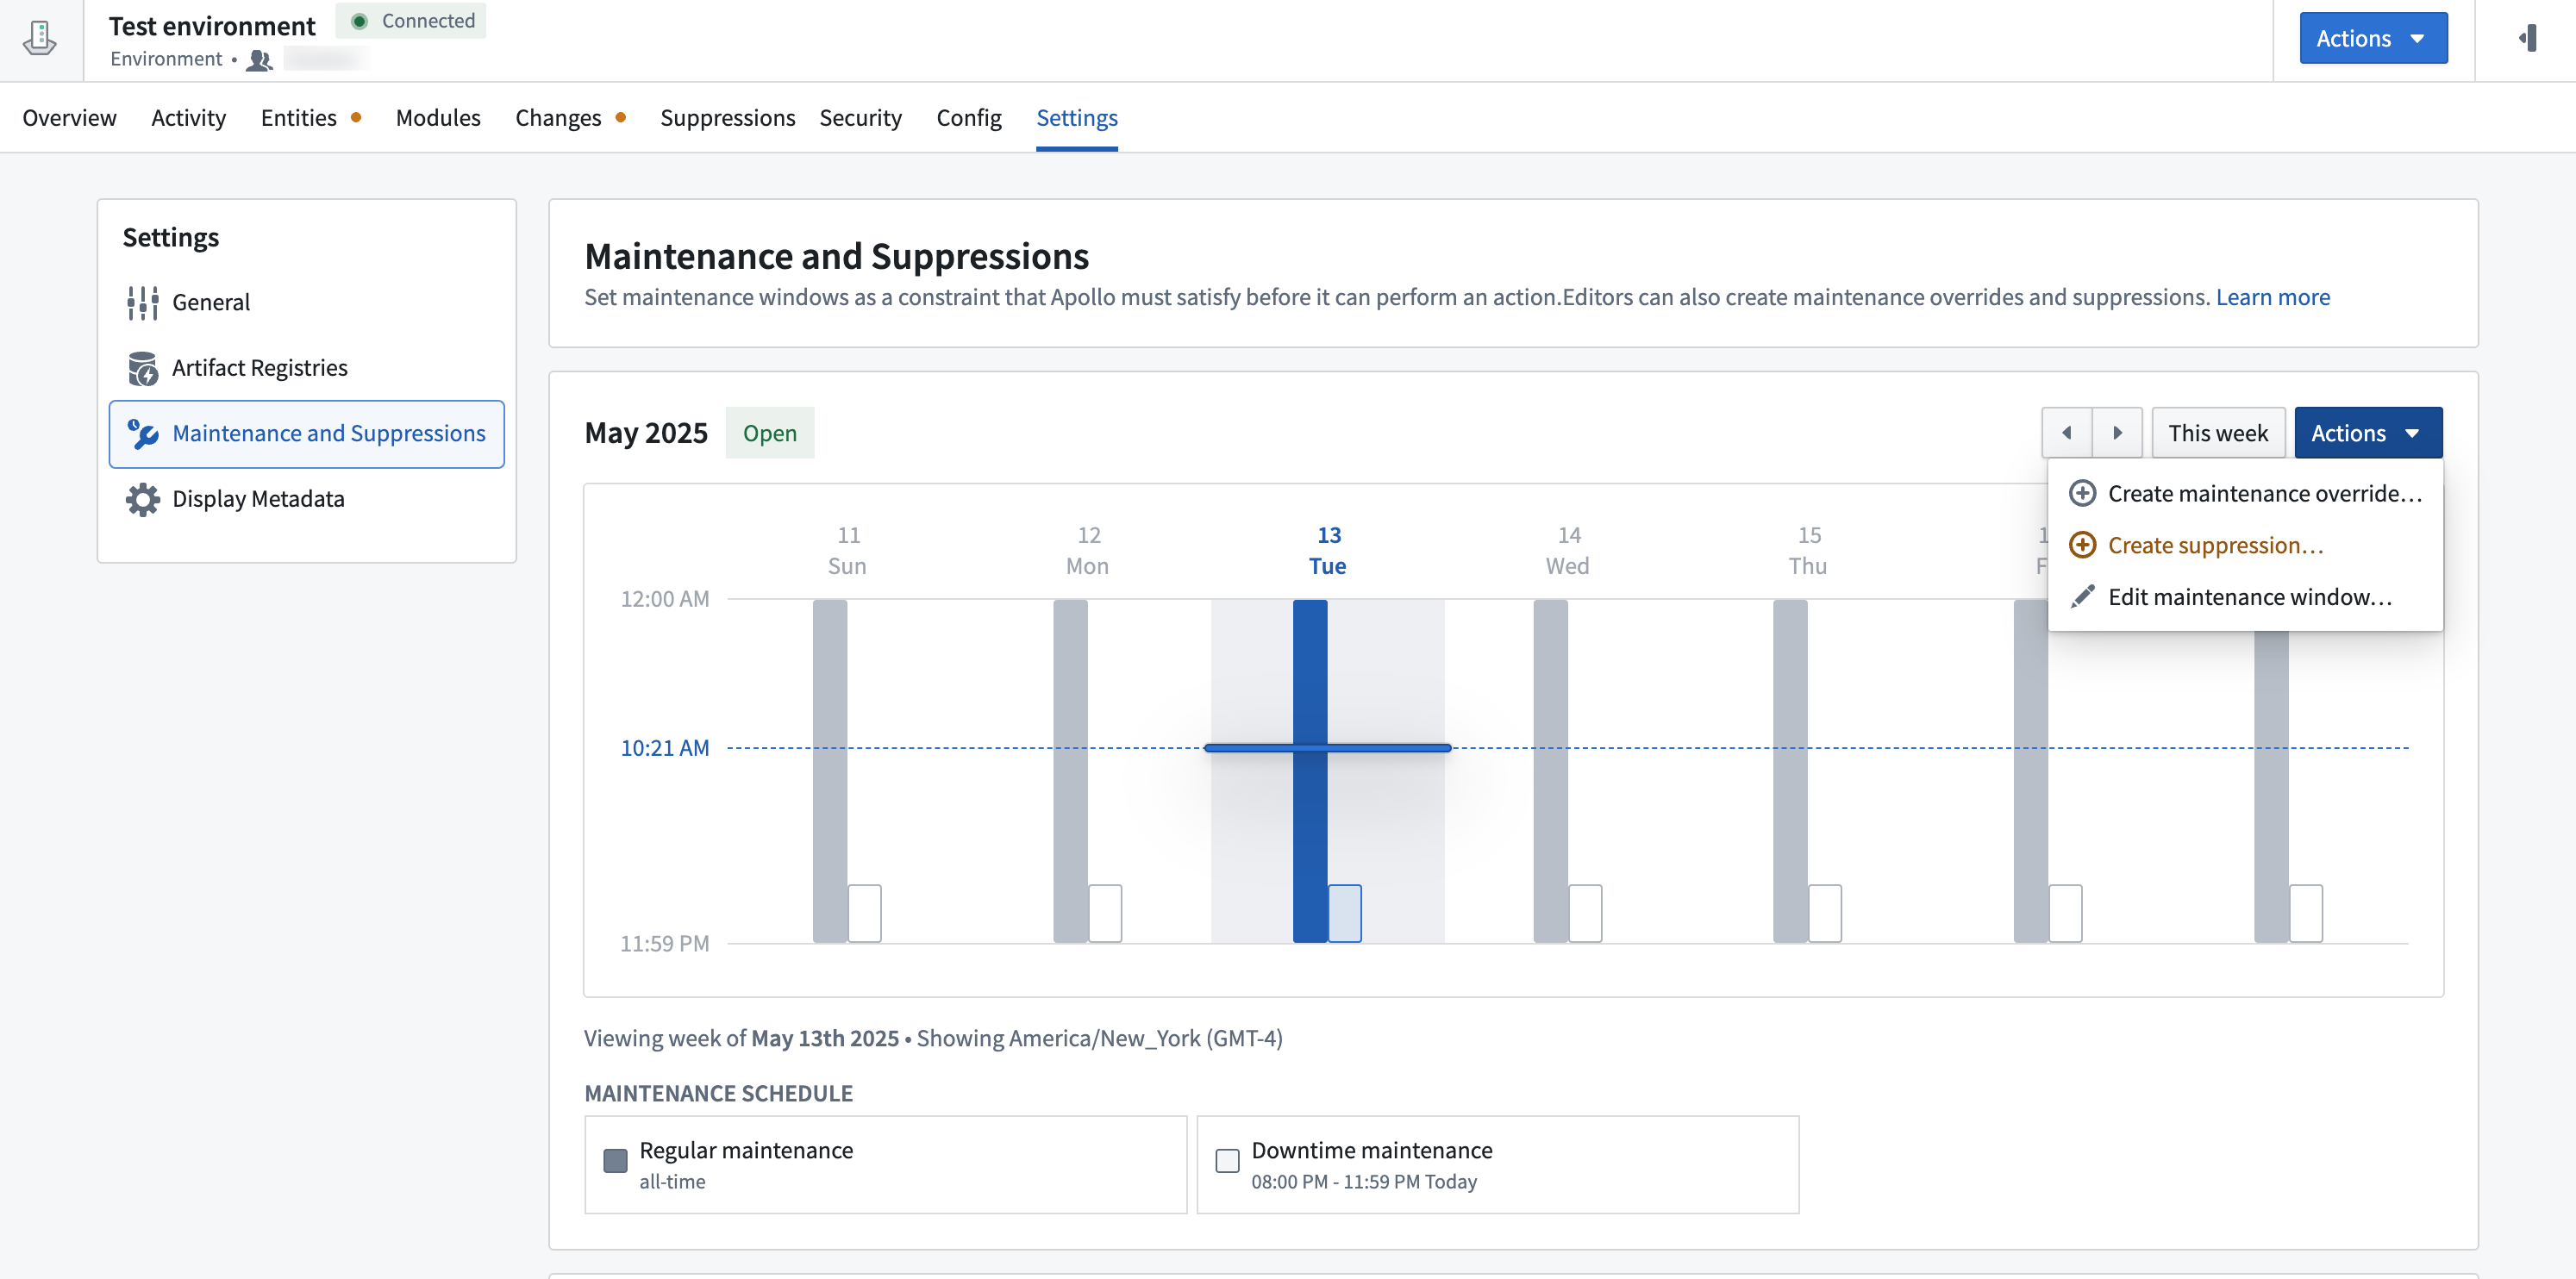Image resolution: width=2576 pixels, height=1279 pixels.
Task: Select Tuesday the 13th in the calendar
Action: (x=1327, y=550)
